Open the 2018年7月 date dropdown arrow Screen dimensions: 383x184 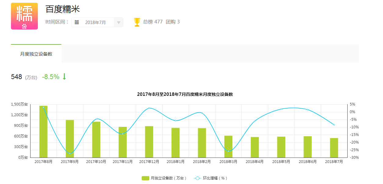119,23
